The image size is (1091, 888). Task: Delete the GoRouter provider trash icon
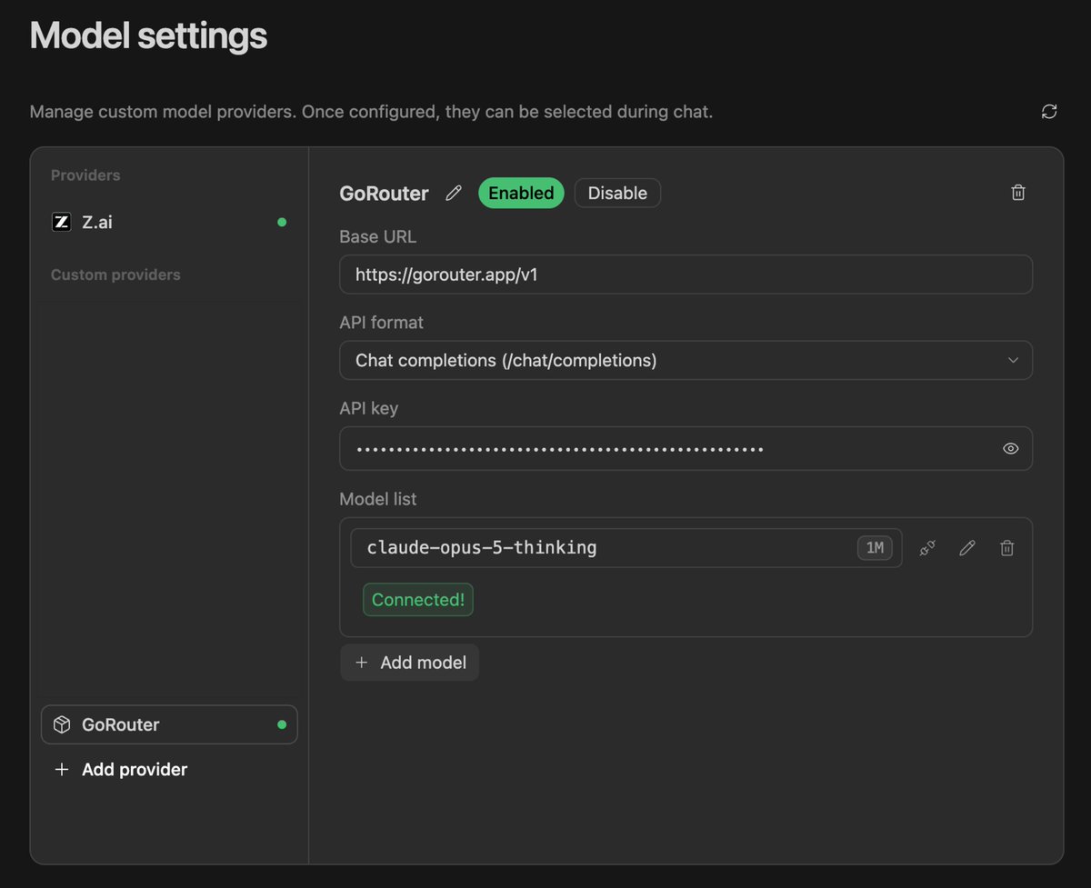(1018, 193)
